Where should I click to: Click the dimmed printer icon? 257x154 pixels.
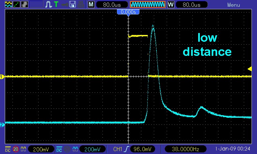81,4
